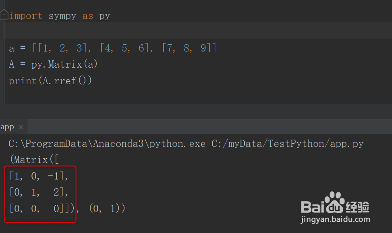Click the app.py file path in console
This screenshot has height=233, width=392.
point(288,144)
